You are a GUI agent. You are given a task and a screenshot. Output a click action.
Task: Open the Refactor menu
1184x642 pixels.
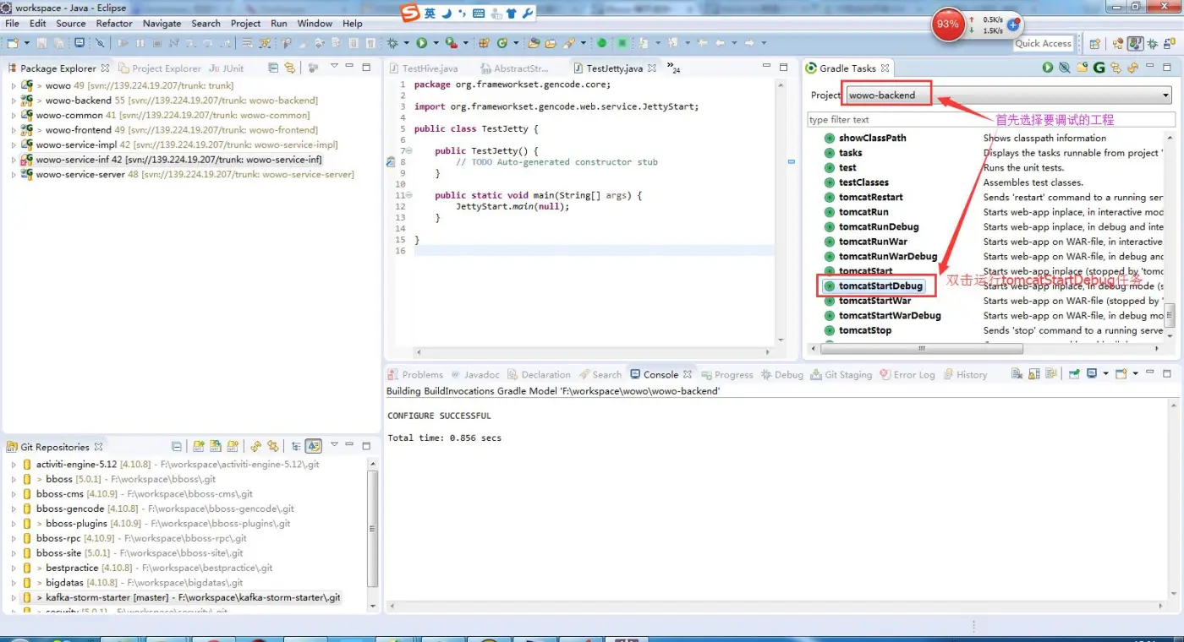click(114, 24)
